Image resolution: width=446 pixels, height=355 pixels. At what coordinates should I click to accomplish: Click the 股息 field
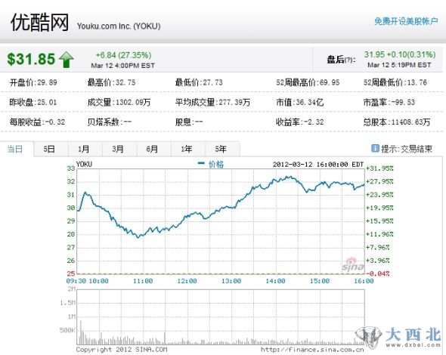point(189,122)
